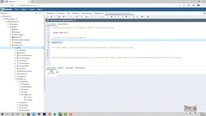Expand the empresa table node
Image resolution: width=206 pixels, height=116 pixels.
point(18,102)
